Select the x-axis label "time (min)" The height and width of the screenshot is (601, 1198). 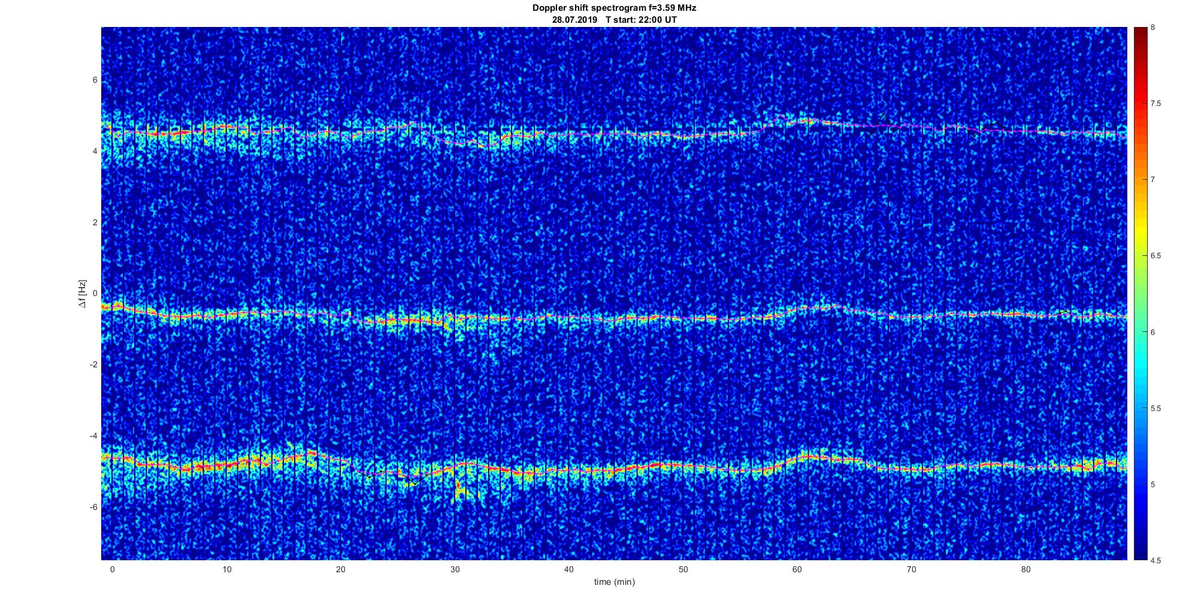[615, 582]
